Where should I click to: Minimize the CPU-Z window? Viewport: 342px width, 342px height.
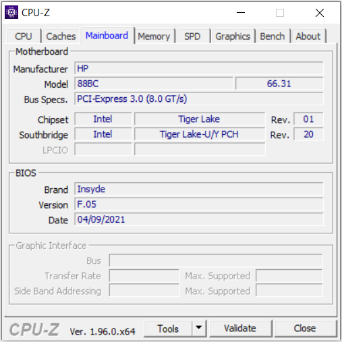click(x=241, y=13)
